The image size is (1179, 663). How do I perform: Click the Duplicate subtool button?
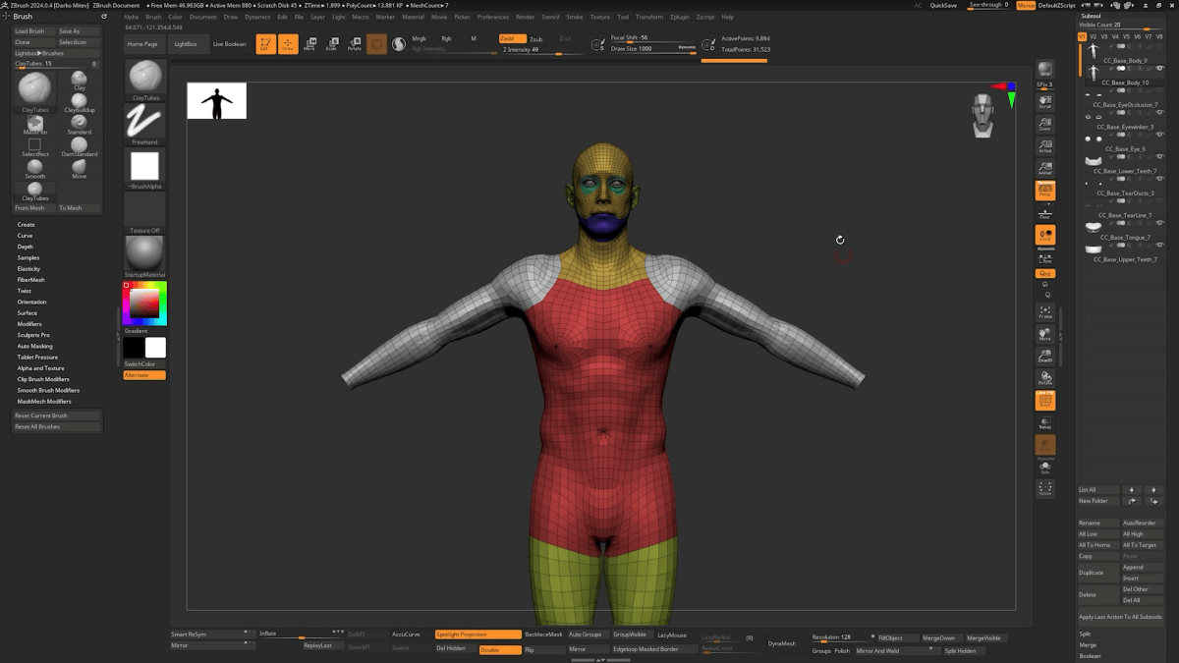(1098, 572)
